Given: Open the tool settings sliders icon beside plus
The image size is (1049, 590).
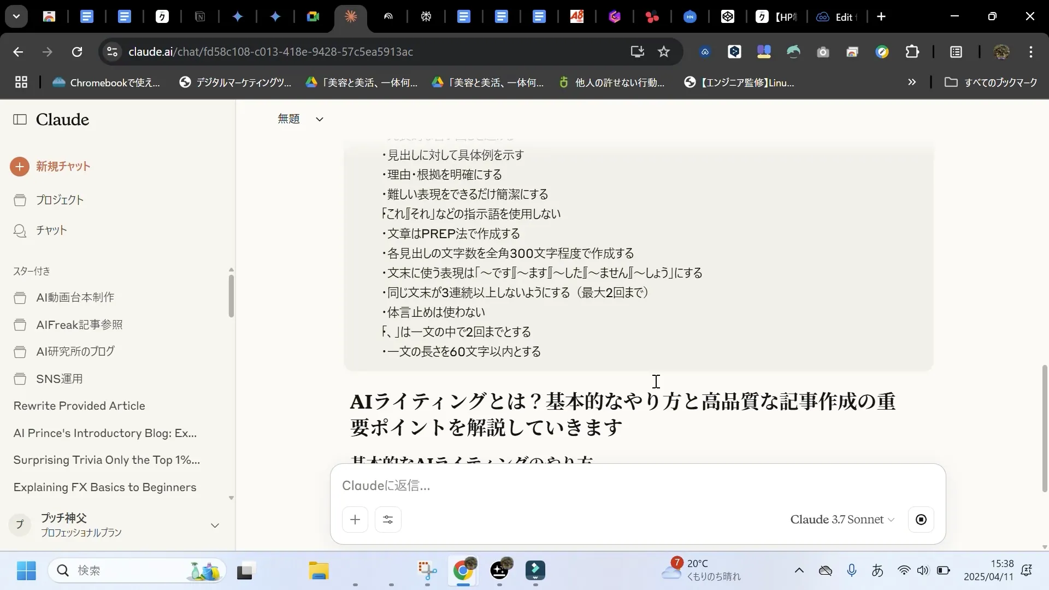Looking at the screenshot, I should click(x=388, y=520).
